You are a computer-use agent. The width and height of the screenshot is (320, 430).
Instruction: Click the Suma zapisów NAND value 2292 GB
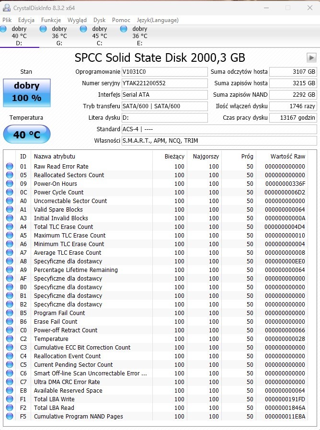[x=293, y=95]
